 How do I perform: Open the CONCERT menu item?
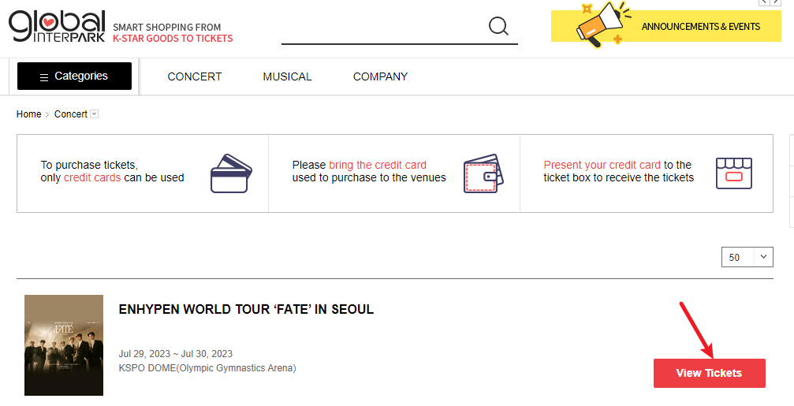[x=195, y=76]
